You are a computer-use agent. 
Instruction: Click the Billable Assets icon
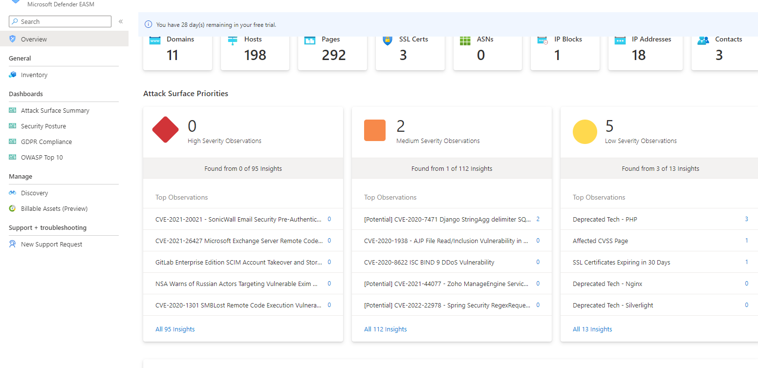[13, 208]
